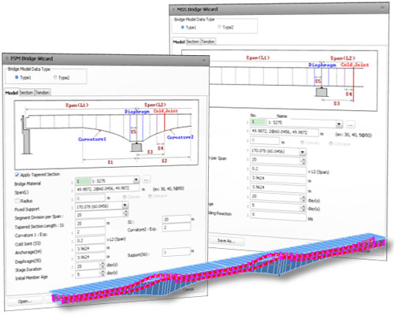The width and height of the screenshot is (394, 315).
Task: Switch to Tendon tab in FSM Bridge Wizard
Action: tap(43, 92)
